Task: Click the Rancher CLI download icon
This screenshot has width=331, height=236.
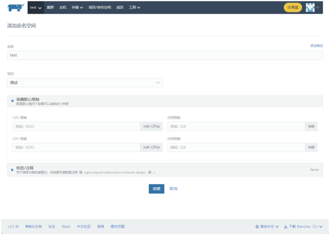Action: click(x=286, y=227)
